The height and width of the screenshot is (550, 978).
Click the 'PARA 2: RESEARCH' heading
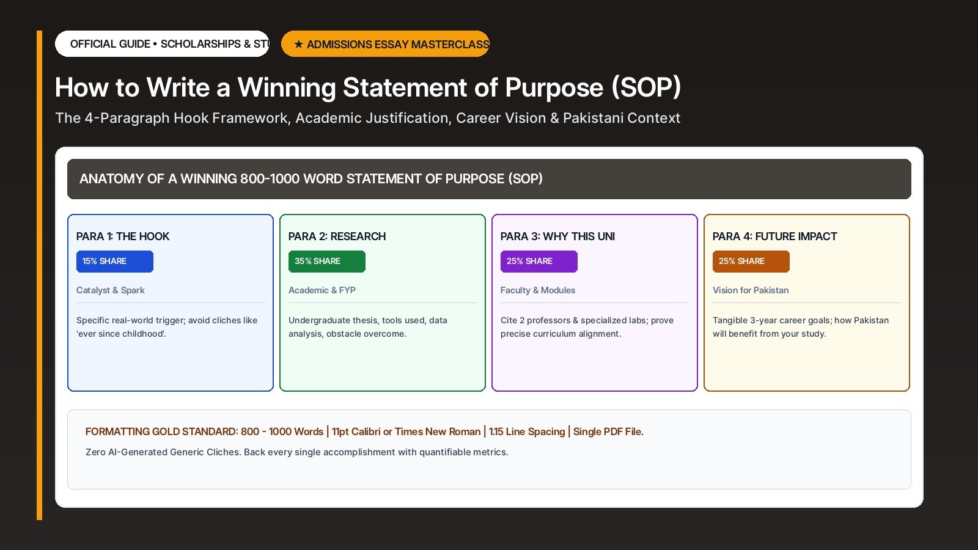point(337,237)
